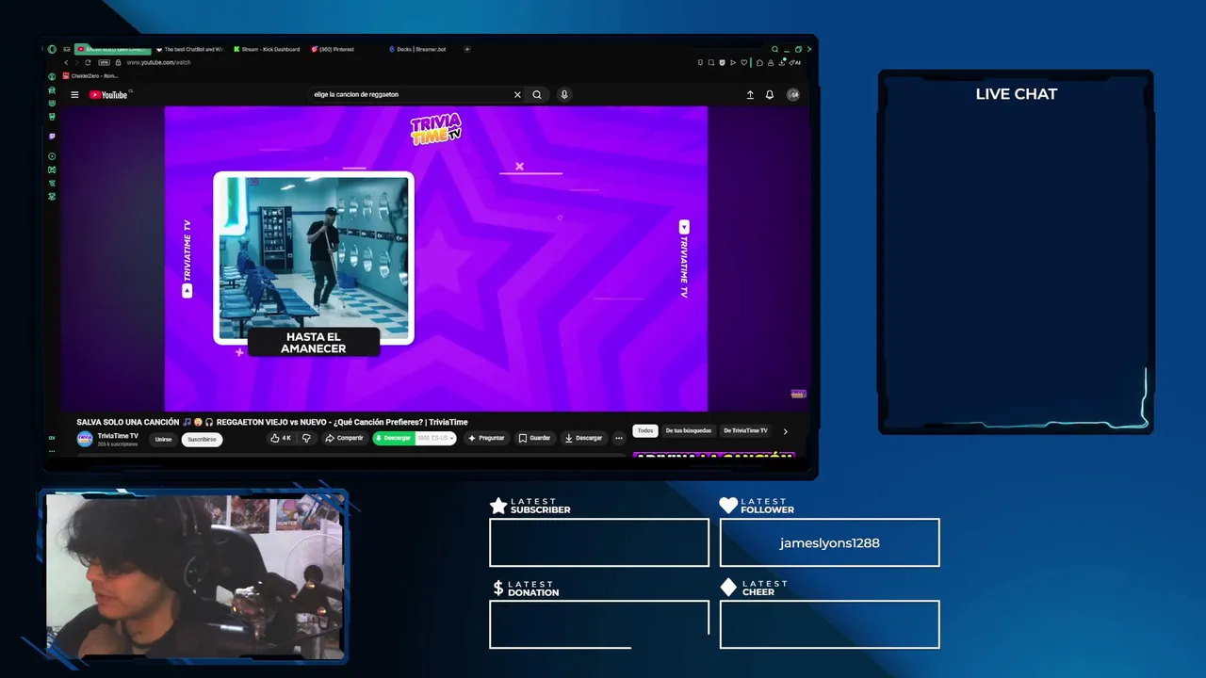This screenshot has height=678, width=1206.
Task: Open the YouTube hamburger guide menu
Action: click(74, 94)
